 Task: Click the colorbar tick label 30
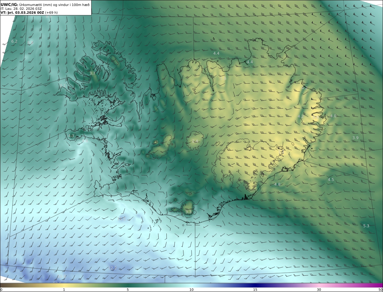(x=319, y=290)
